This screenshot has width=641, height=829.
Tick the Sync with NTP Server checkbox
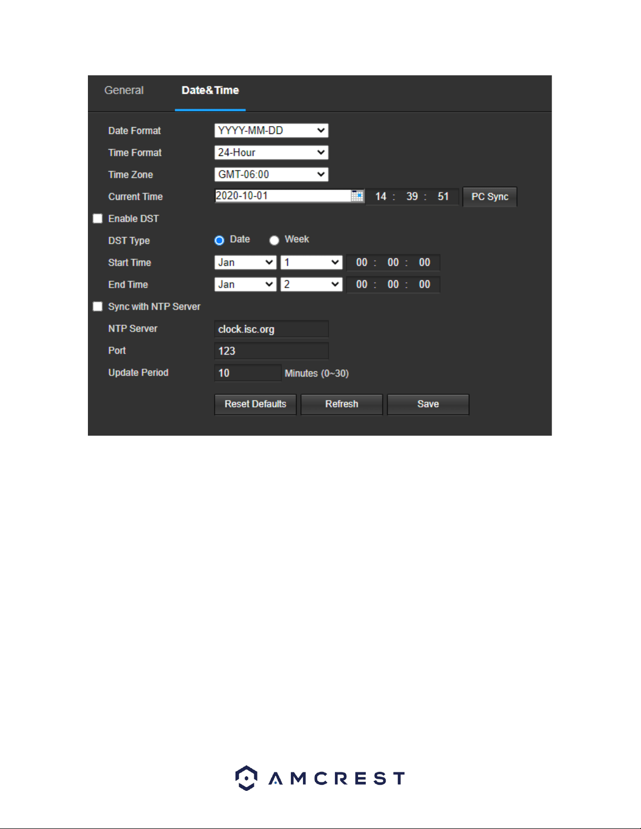[98, 306]
